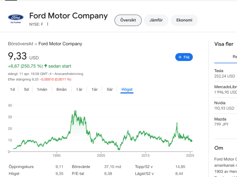Click the Ford logo icon
This screenshot has width=237, height=177.
[x=16, y=19]
